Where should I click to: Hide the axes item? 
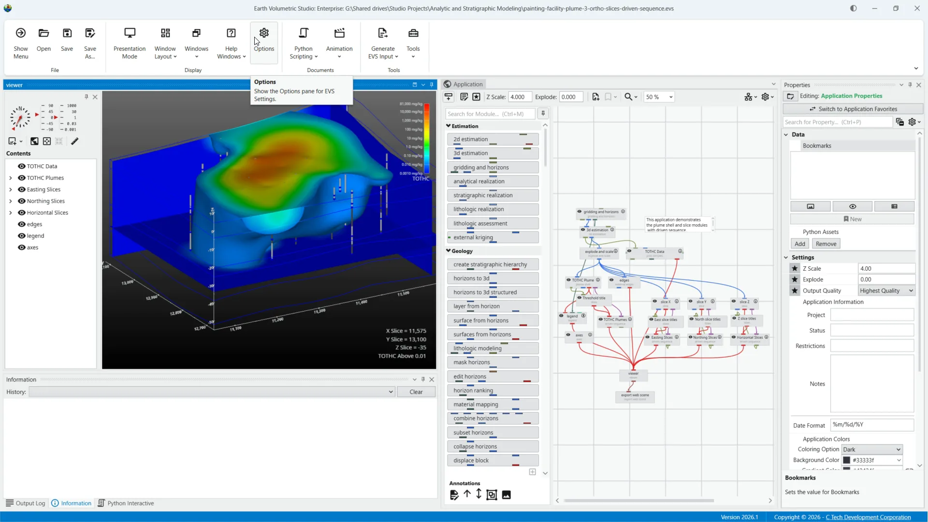tap(22, 247)
